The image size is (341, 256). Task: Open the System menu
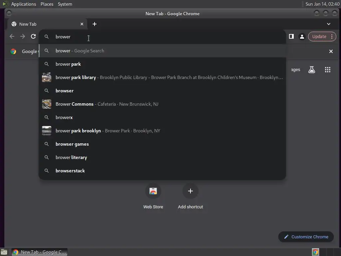click(x=65, y=4)
